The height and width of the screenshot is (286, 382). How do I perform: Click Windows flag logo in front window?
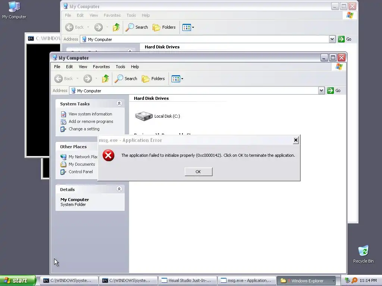click(339, 67)
